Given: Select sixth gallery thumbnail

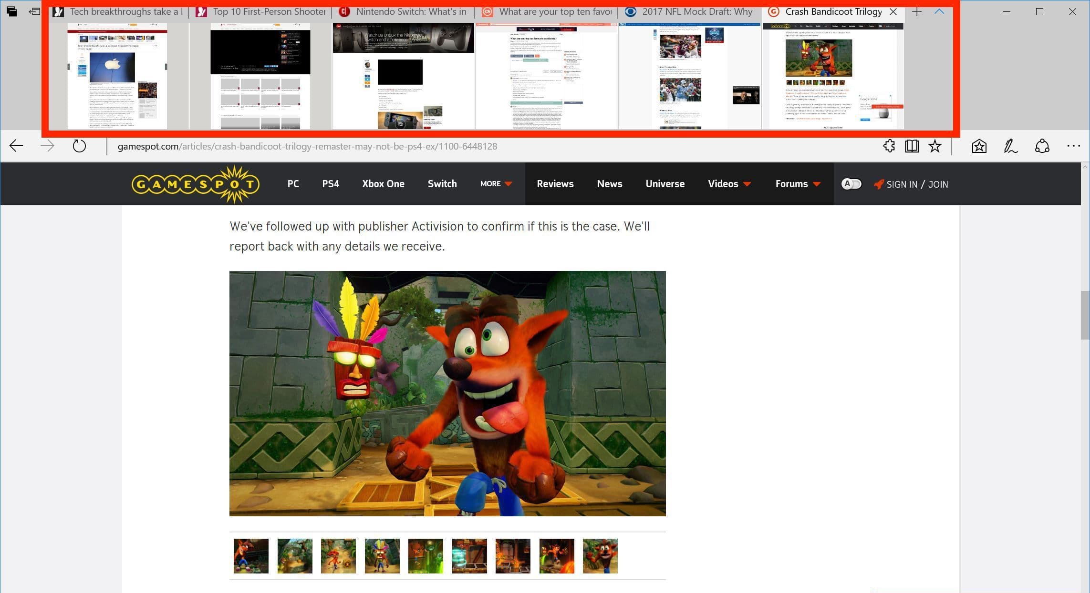Looking at the screenshot, I should pos(469,556).
